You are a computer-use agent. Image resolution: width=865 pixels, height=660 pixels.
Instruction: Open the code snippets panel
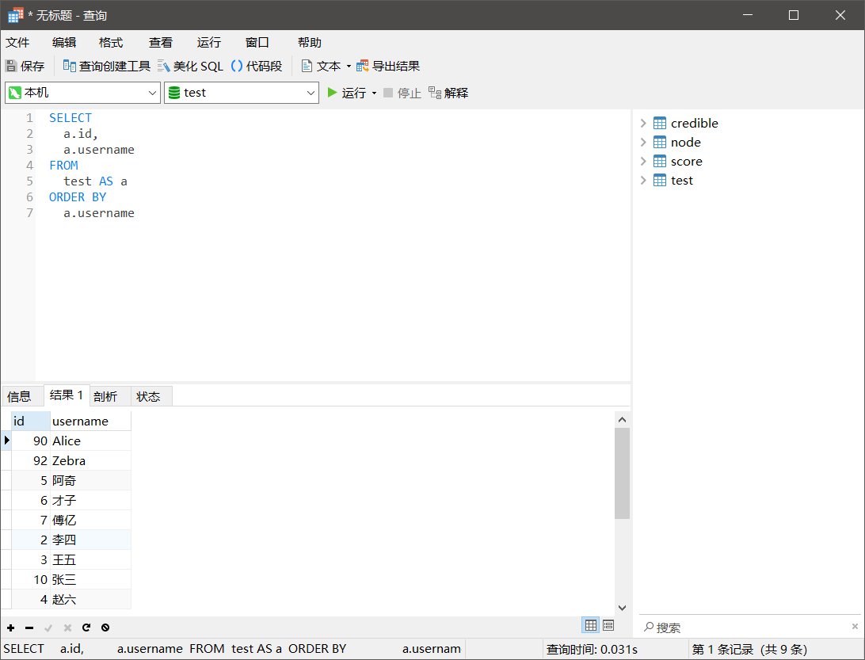(x=237, y=67)
